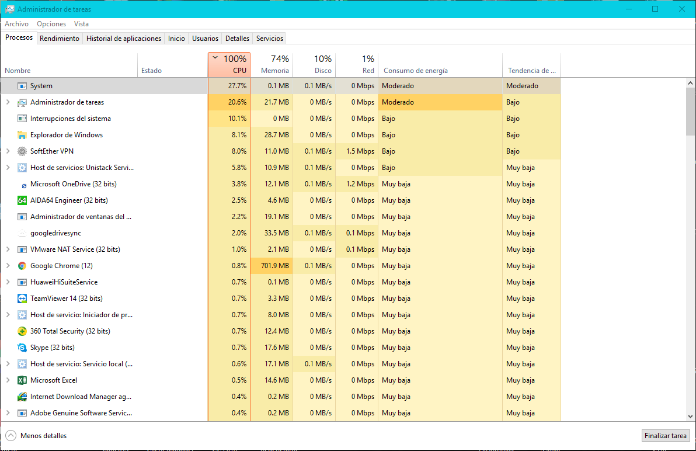Viewport: 696px width, 451px height.
Task: Click the Internet Download Manager icon
Action: (22, 397)
